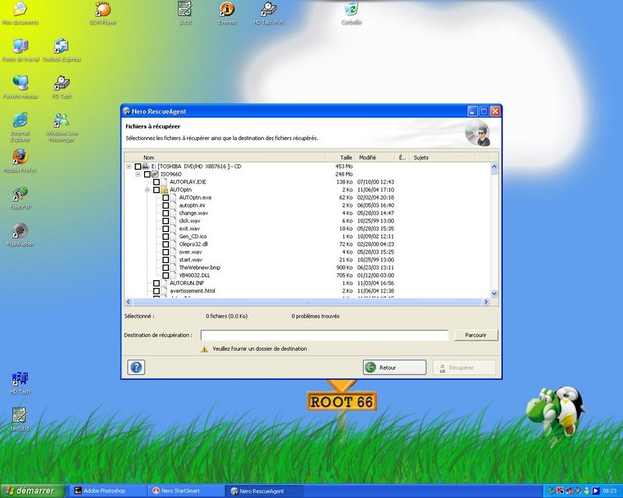Click the 08:23 taskbar clock

pos(610,491)
